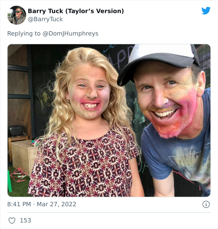The image size is (218, 229).
Task: Click the 153 likes count
Action: click(x=26, y=221)
